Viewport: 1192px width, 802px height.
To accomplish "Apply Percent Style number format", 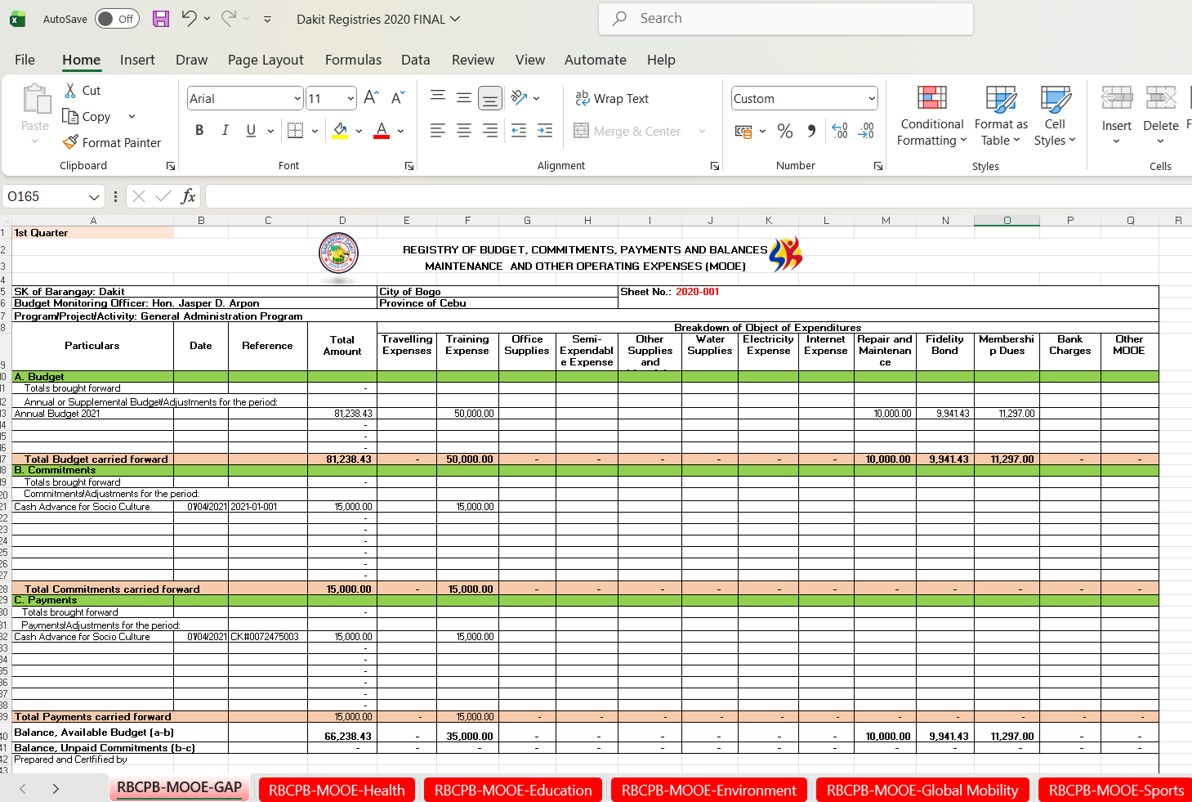I will (x=785, y=131).
